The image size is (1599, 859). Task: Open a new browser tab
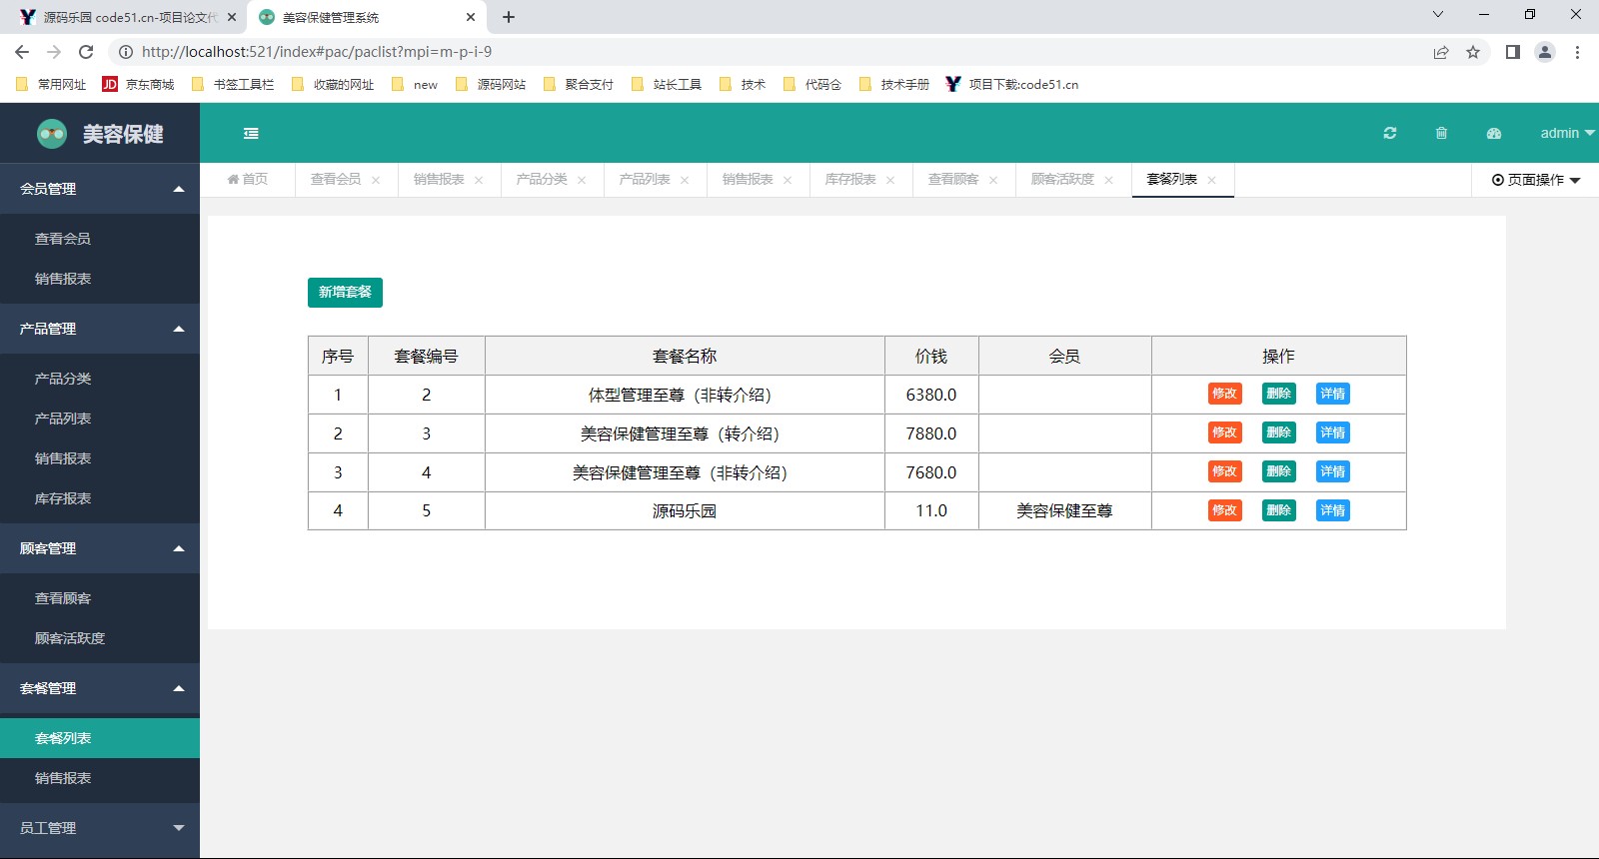509,17
